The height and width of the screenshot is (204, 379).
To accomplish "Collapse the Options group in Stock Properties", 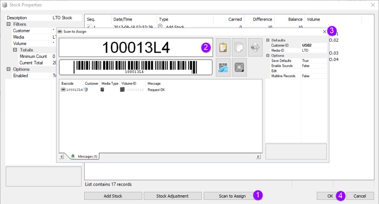I will [8, 69].
